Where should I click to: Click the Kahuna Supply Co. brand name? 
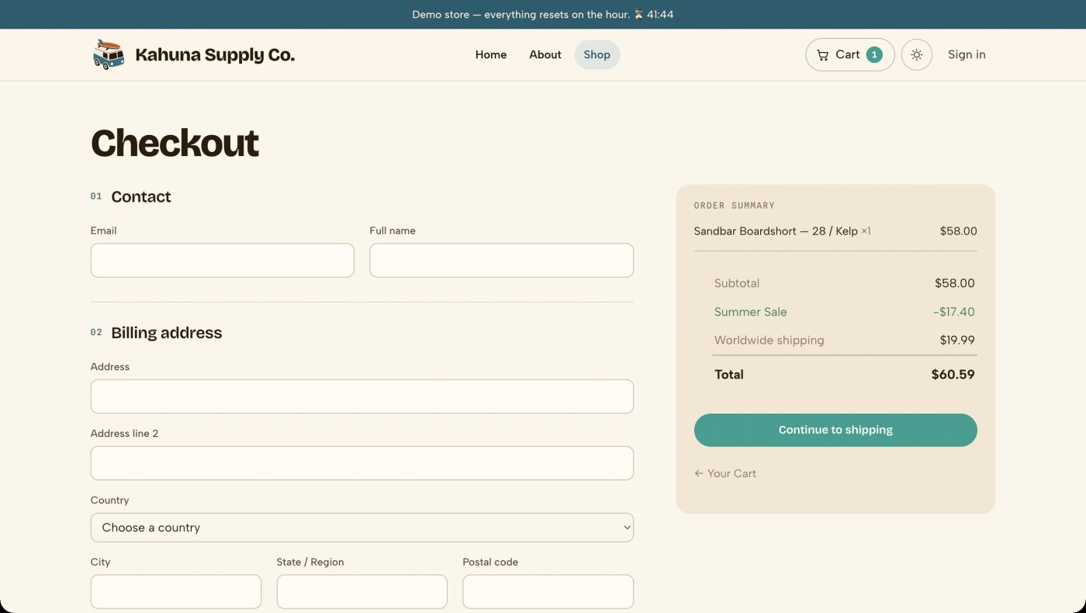pyautogui.click(x=215, y=55)
